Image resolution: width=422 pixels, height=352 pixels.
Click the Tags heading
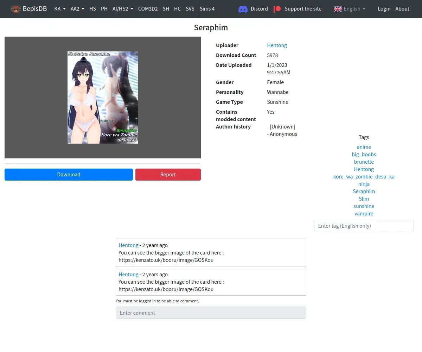[x=364, y=137]
